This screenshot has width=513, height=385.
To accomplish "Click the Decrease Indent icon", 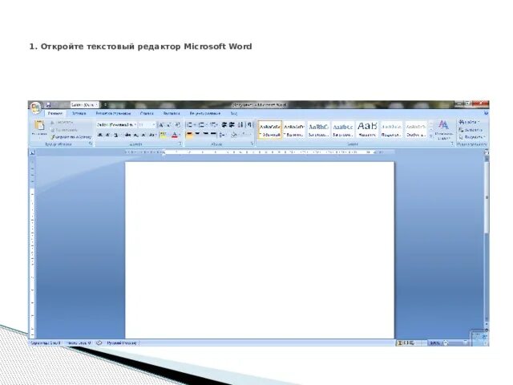I will 224,125.
